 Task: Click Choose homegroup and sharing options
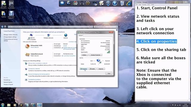(39, 74)
